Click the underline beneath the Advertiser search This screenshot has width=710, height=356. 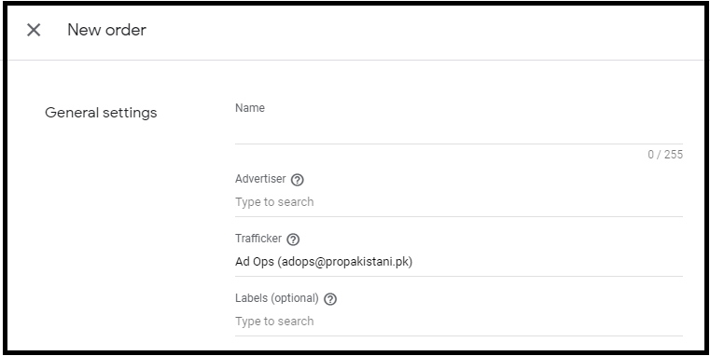coord(459,216)
